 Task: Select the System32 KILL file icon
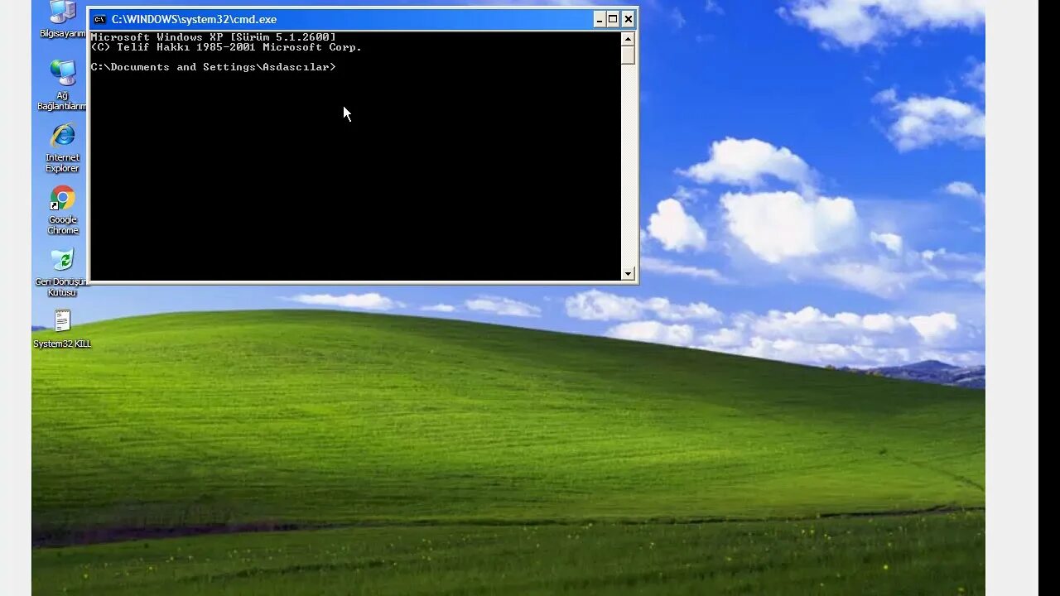click(62, 329)
